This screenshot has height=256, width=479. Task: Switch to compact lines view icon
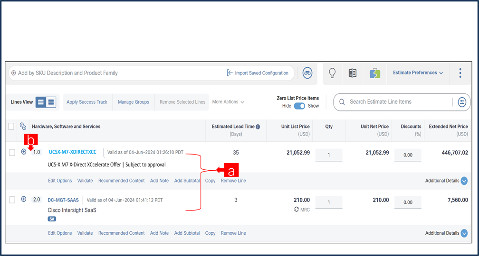click(41, 102)
